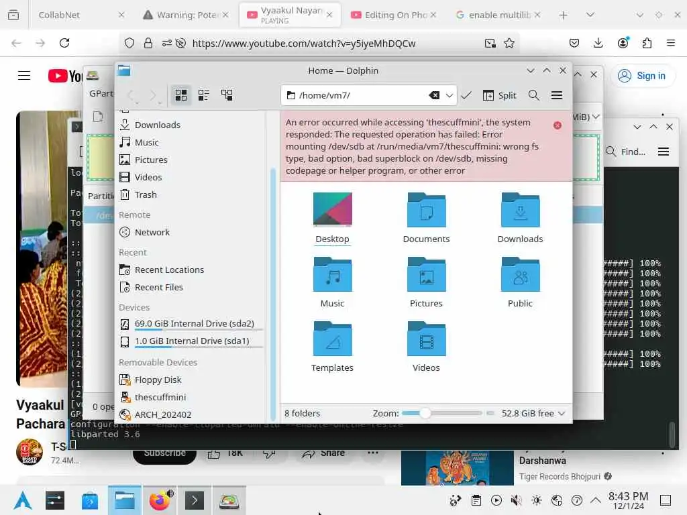This screenshot has height=515, width=687.
Task: Expand the location history dropdown arrow
Action: (449, 95)
